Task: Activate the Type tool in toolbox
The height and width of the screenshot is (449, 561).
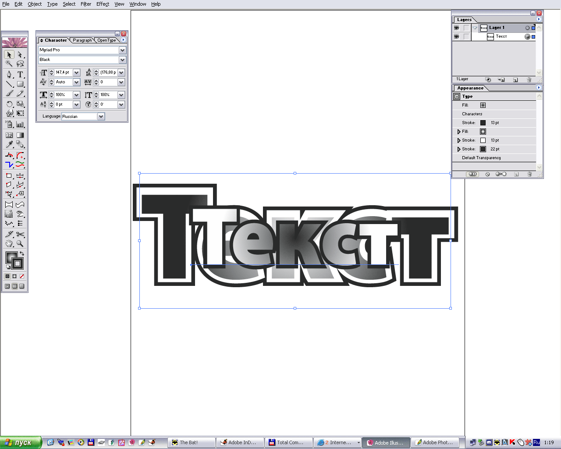Action: (x=20, y=75)
